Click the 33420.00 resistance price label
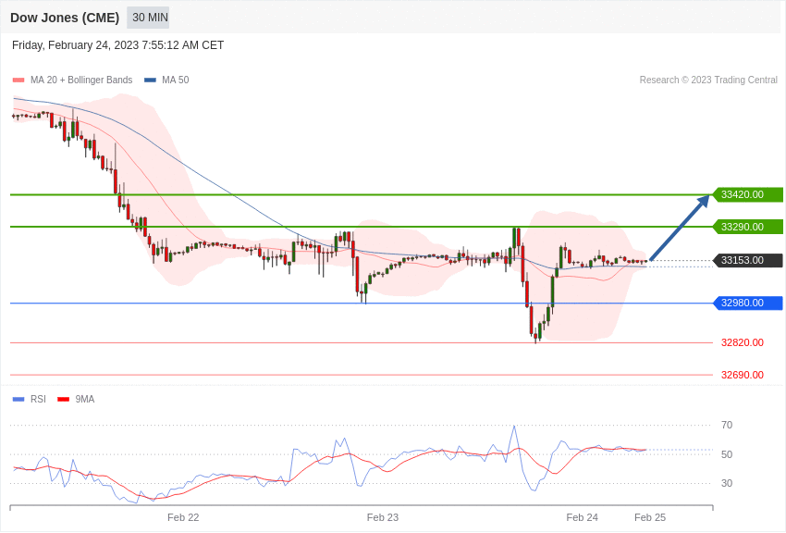 click(747, 194)
